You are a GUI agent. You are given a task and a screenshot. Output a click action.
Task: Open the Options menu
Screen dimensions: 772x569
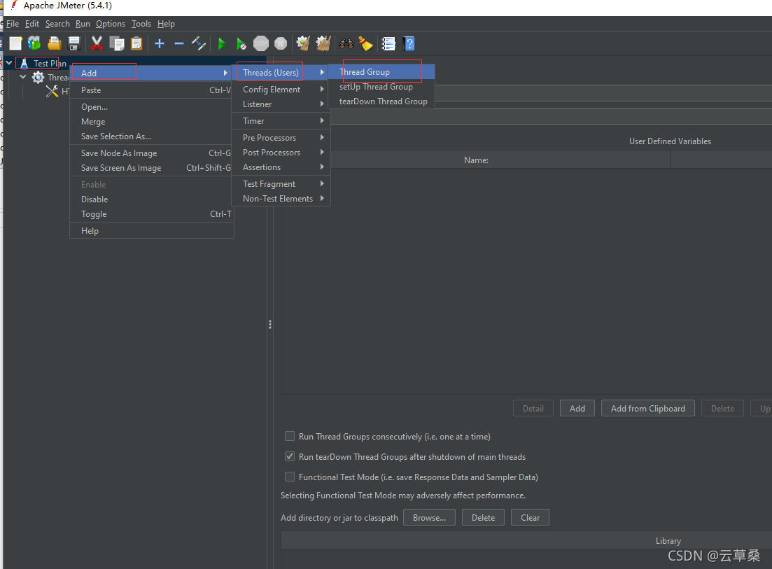tap(111, 24)
